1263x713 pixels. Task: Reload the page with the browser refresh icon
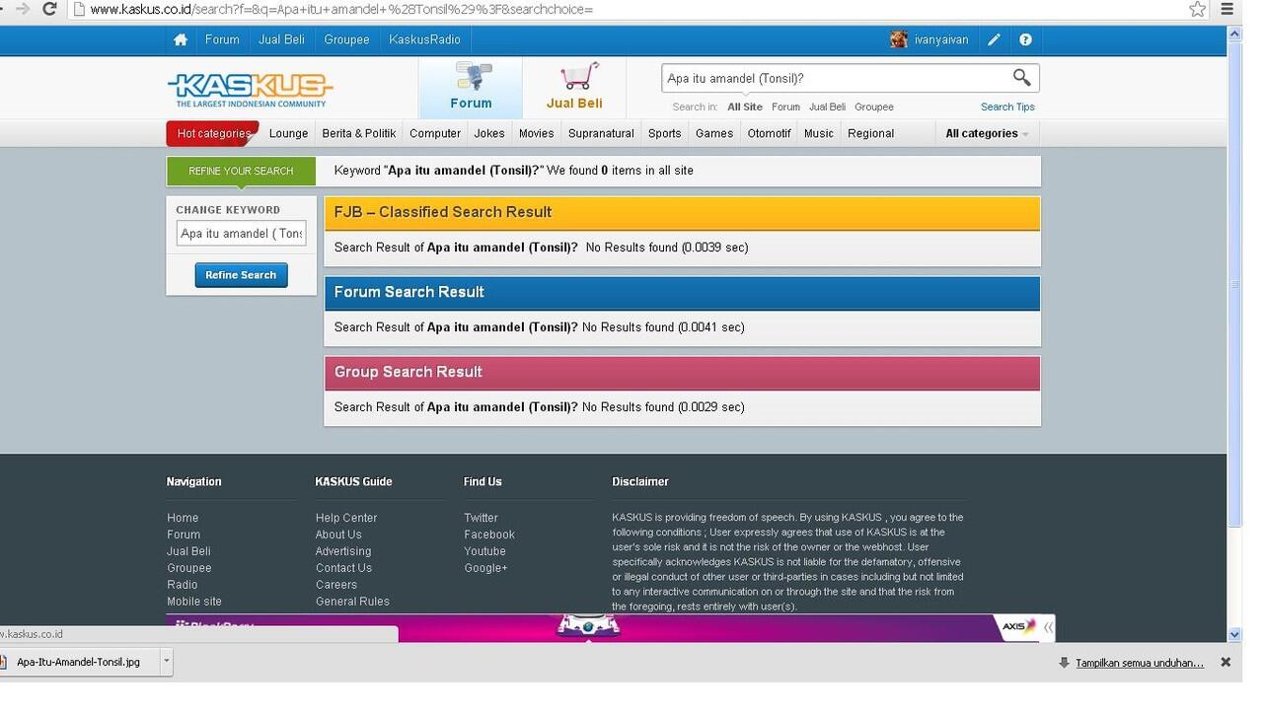pyautogui.click(x=49, y=9)
